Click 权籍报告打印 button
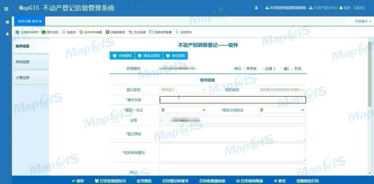The height and width of the screenshot is (184, 374). pyautogui.click(x=308, y=181)
